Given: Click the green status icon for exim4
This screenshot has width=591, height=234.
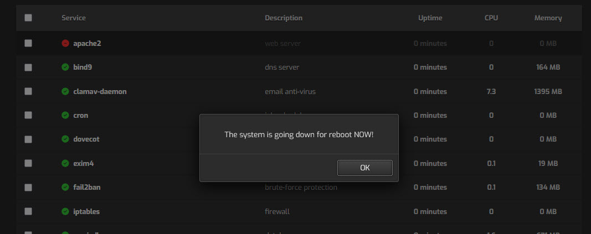Looking at the screenshot, I should [x=65, y=163].
